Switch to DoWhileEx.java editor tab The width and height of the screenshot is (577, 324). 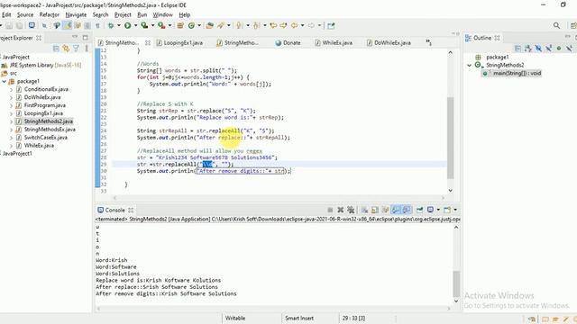click(389, 43)
